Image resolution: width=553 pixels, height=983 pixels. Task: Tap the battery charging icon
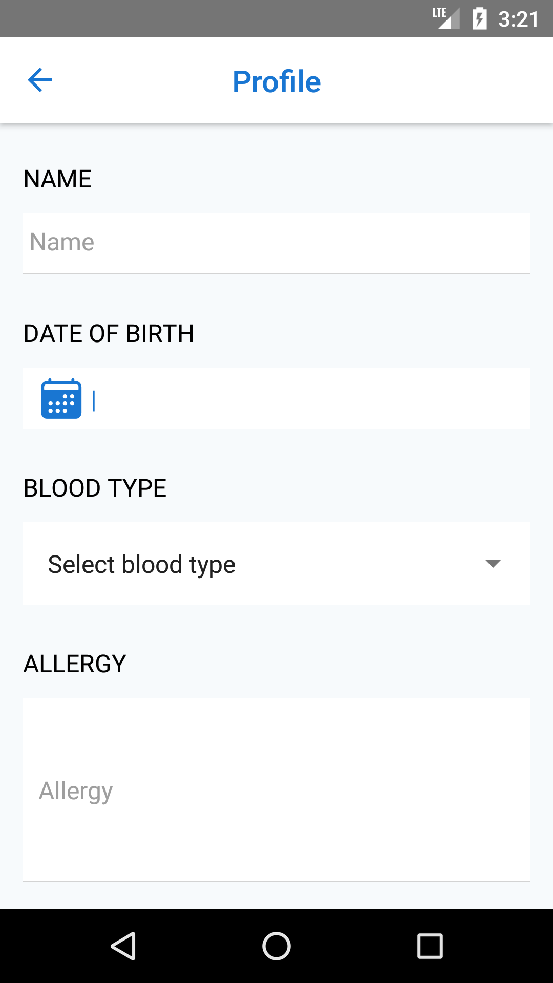(x=479, y=19)
